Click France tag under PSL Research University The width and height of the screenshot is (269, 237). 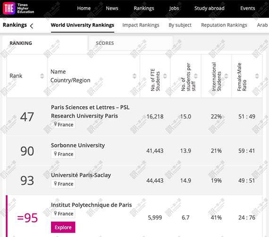[x=63, y=125]
